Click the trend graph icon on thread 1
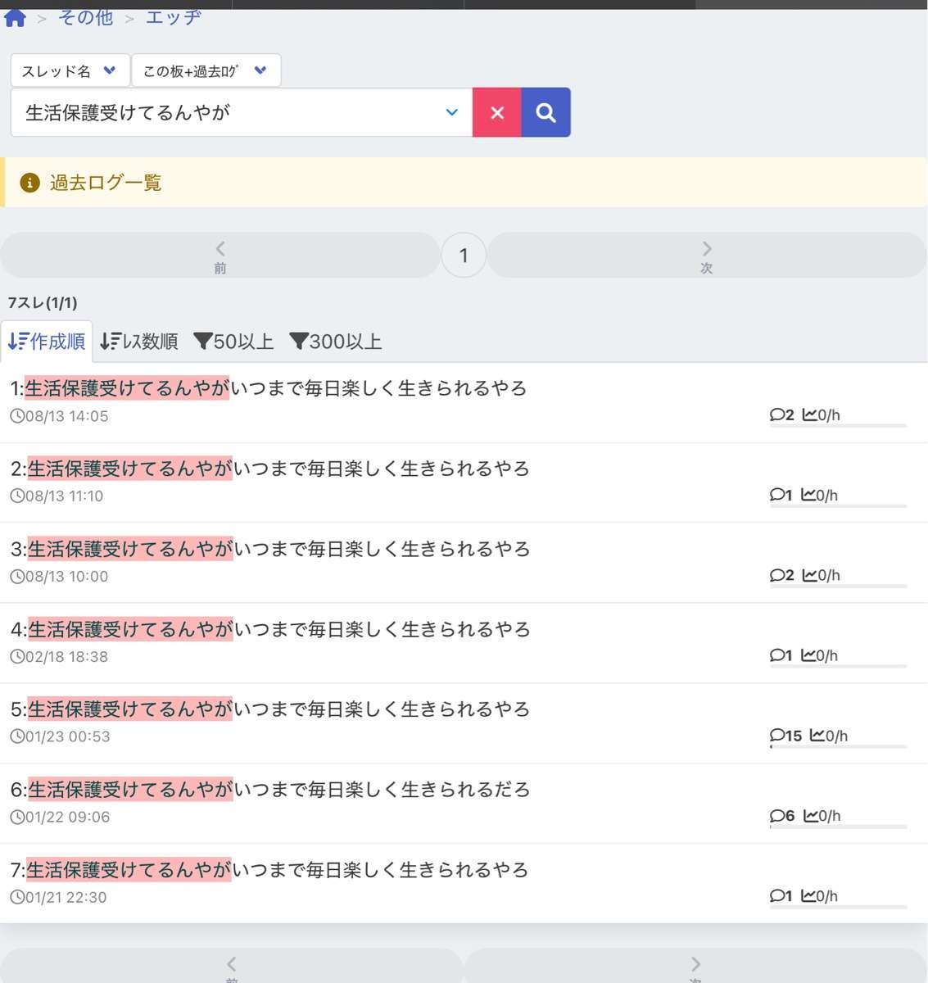Viewport: 928px width, 983px height. point(808,414)
